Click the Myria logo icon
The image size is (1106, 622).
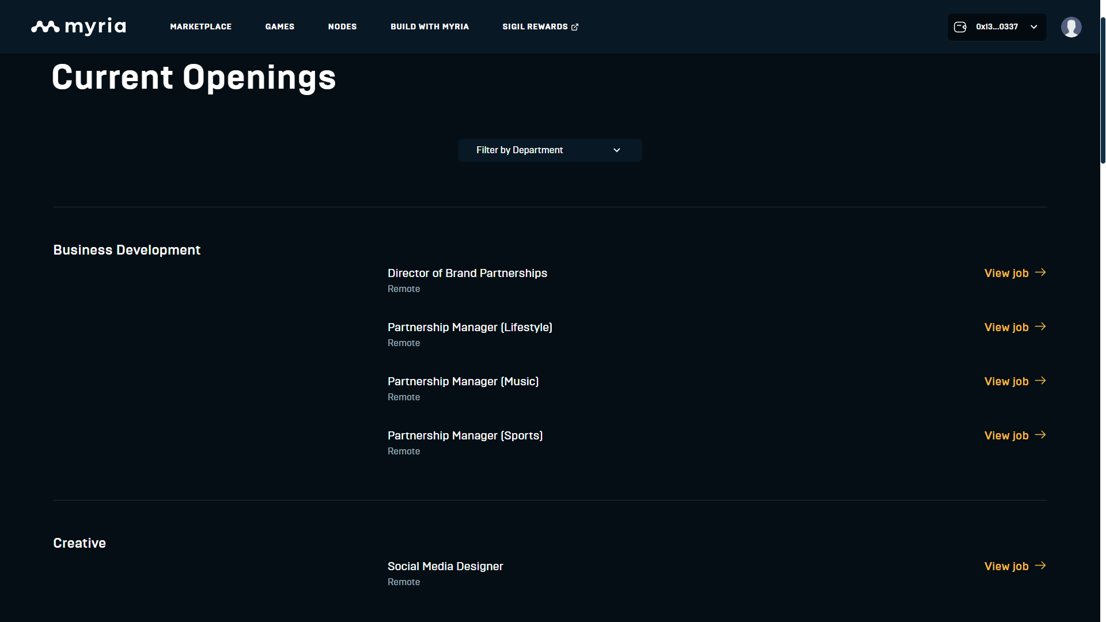46,26
